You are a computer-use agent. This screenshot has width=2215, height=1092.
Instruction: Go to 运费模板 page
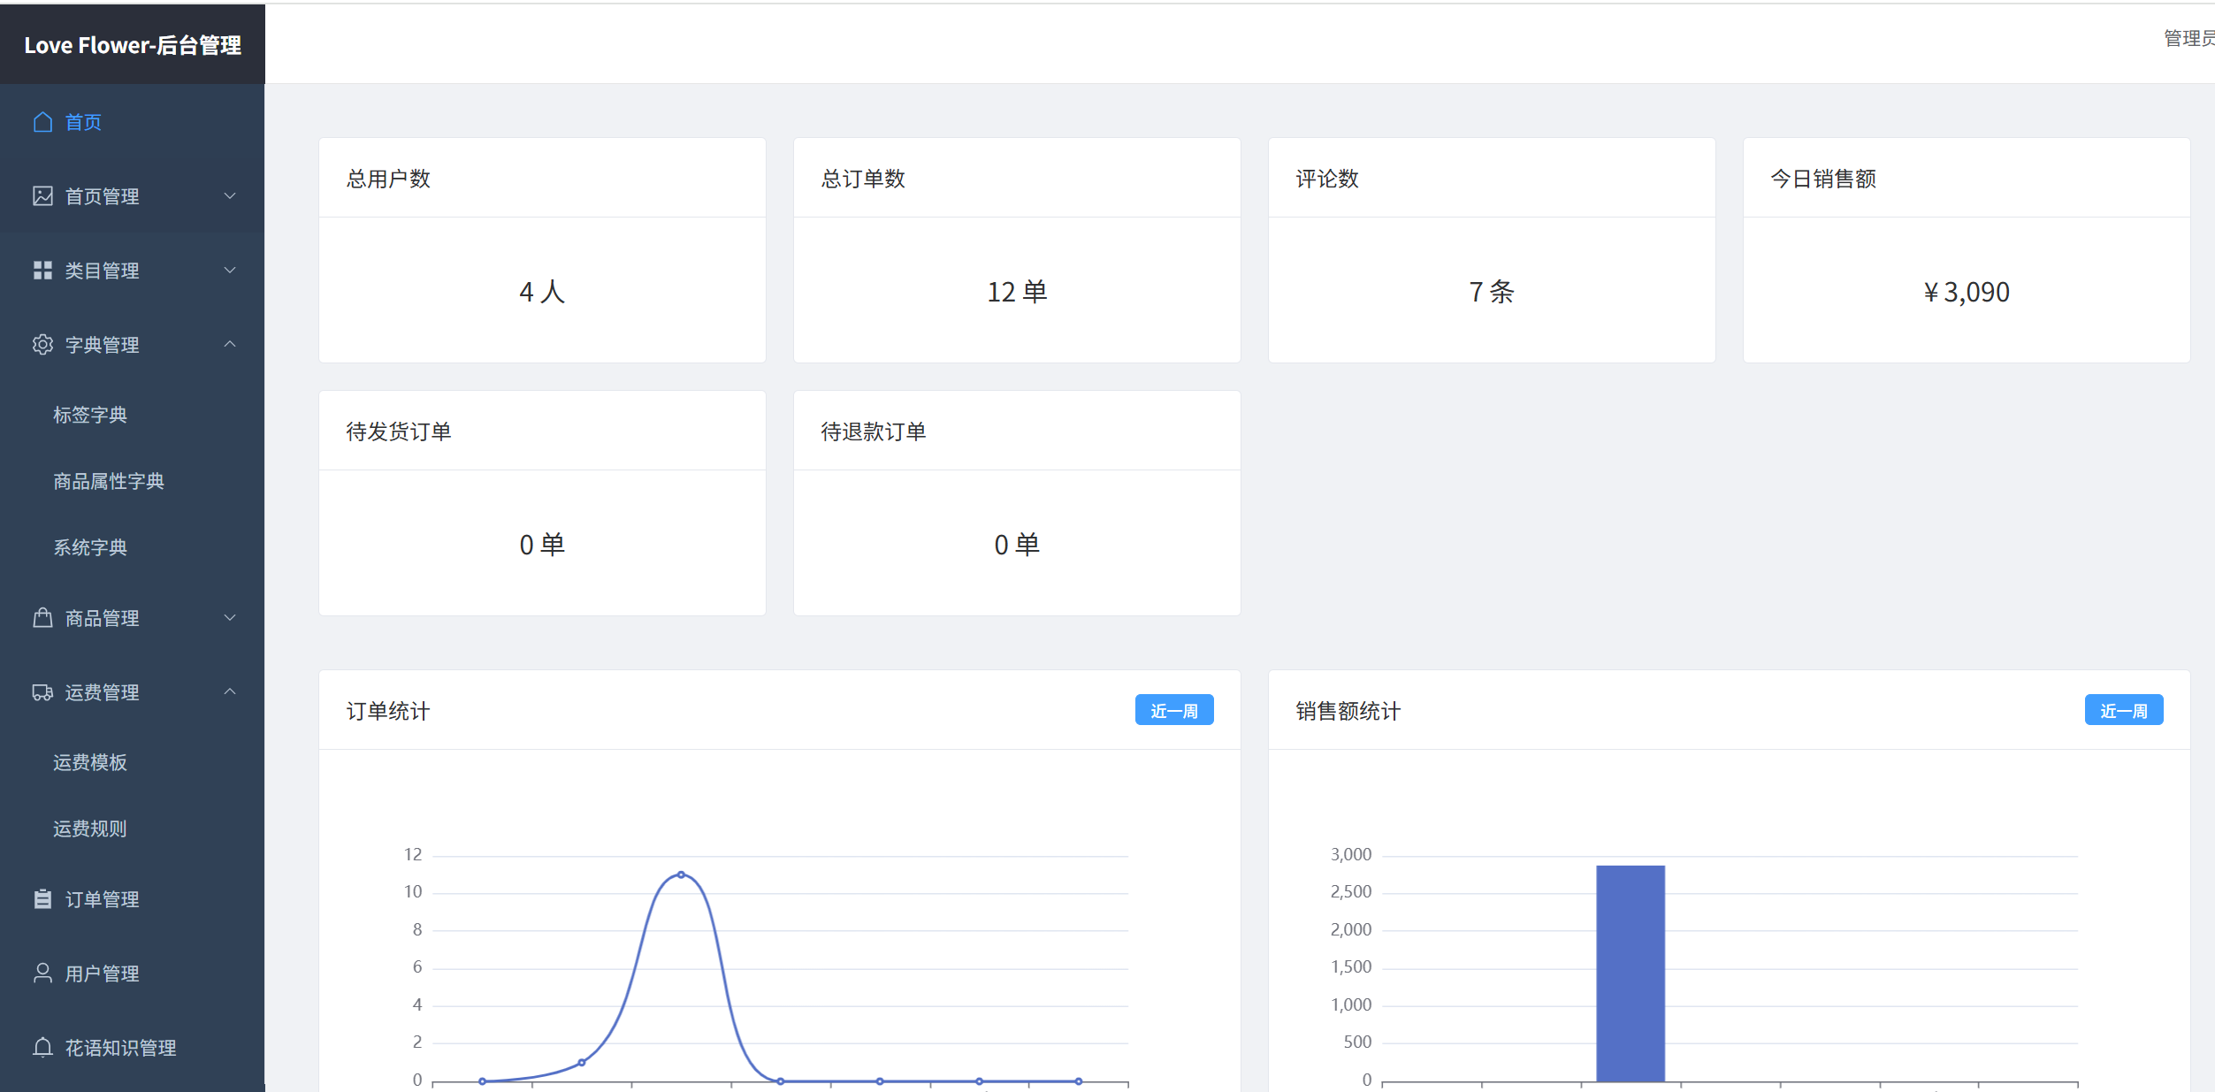coord(90,762)
